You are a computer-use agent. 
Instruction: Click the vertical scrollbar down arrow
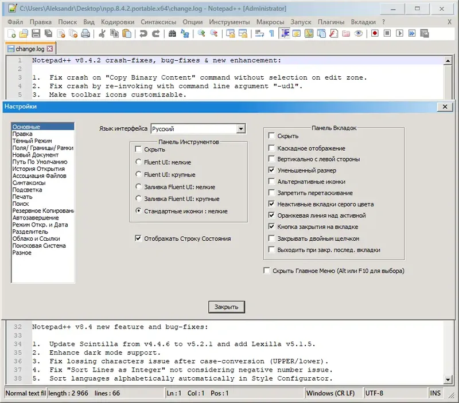tap(449, 378)
